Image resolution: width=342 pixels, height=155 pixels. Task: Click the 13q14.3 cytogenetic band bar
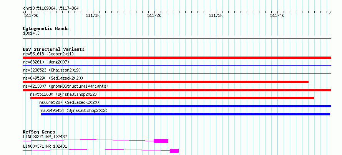tap(177, 37)
